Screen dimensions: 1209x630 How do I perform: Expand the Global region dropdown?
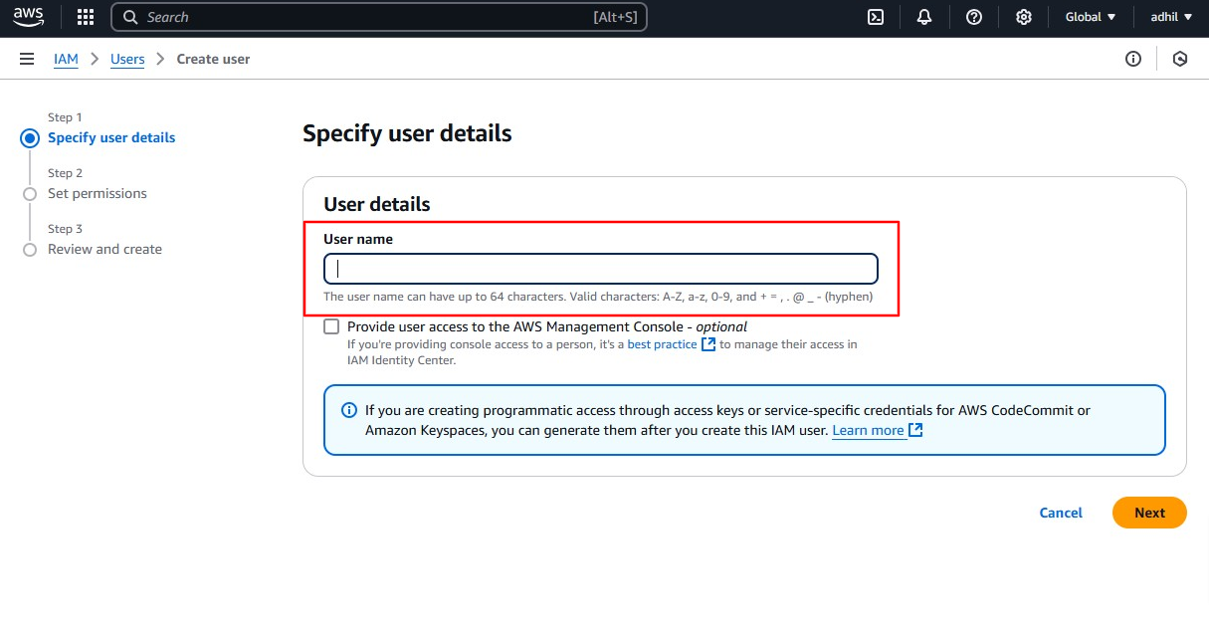click(x=1091, y=17)
